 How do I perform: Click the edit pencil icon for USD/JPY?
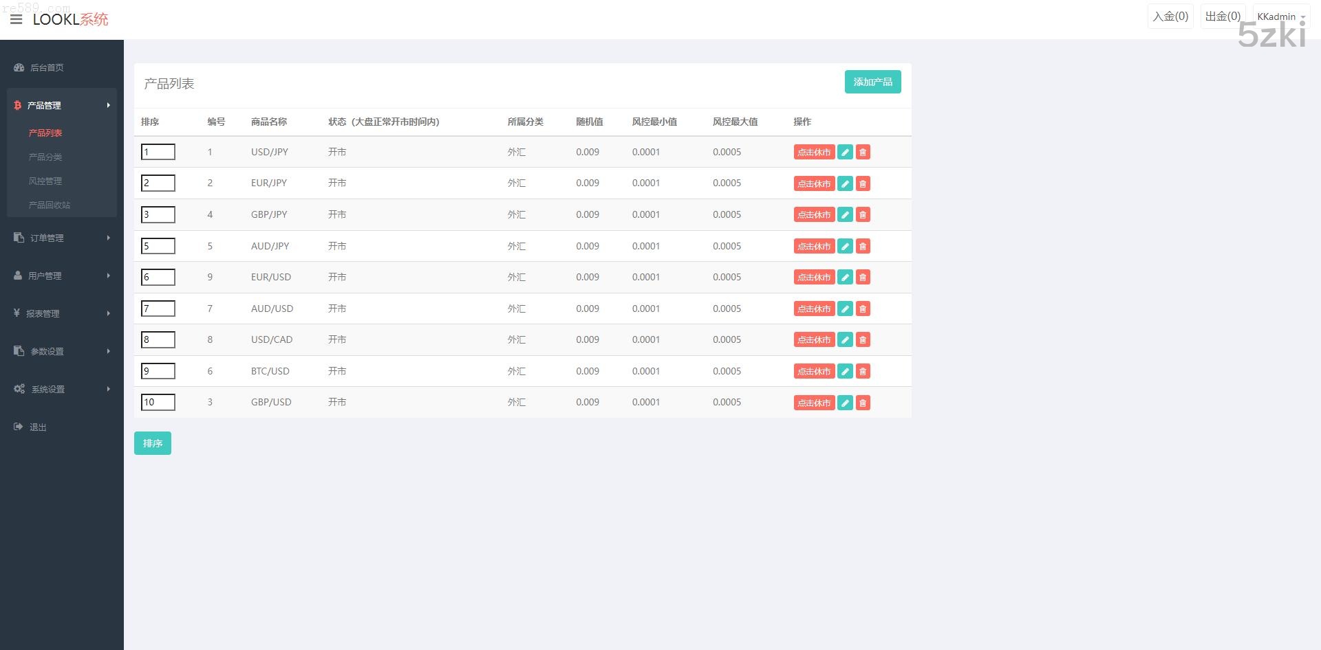point(845,153)
